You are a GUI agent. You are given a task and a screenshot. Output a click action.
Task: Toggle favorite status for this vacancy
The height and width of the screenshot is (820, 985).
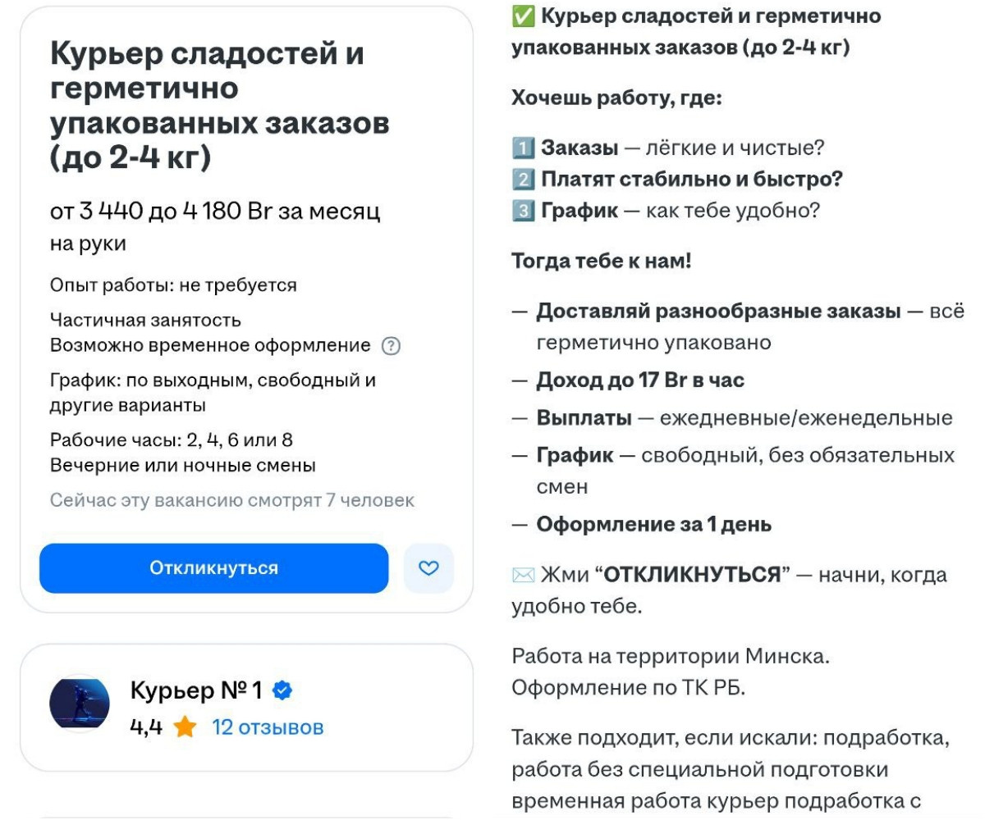click(x=430, y=569)
